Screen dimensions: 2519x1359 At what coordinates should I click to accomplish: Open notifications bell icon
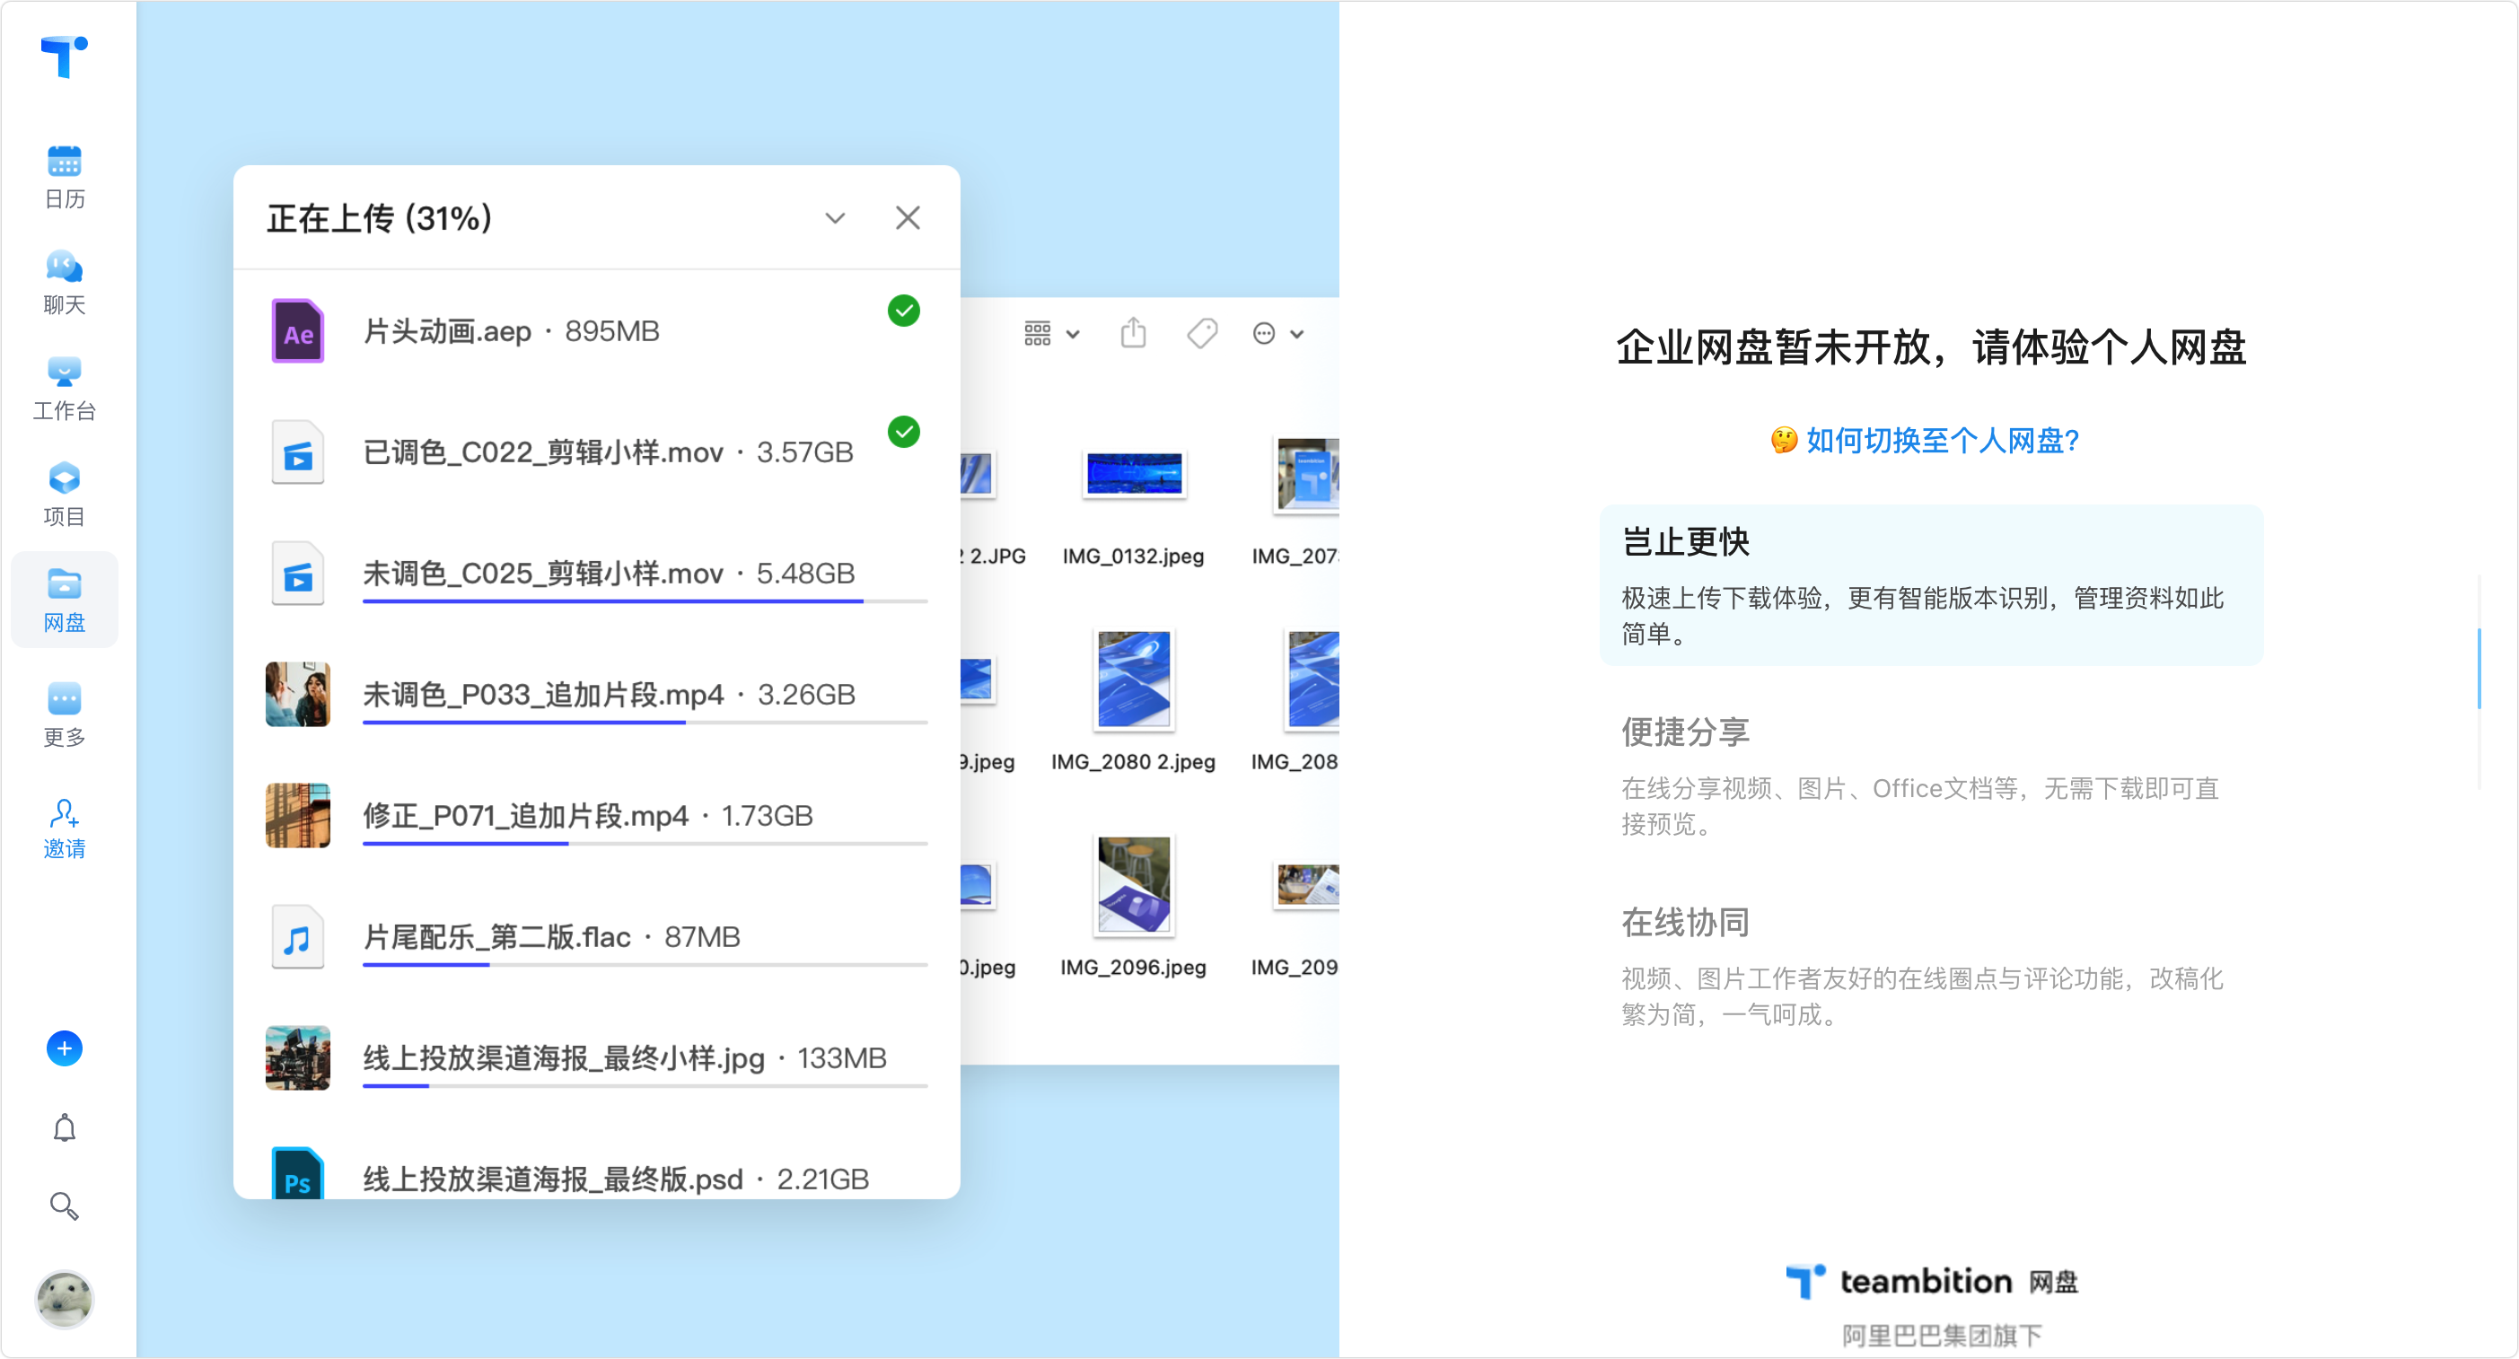coord(65,1127)
